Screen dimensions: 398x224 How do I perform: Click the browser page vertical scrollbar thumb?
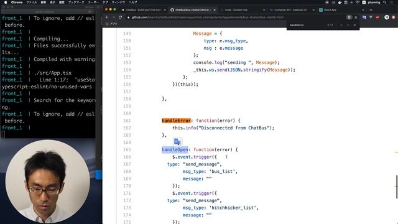[x=397, y=187]
